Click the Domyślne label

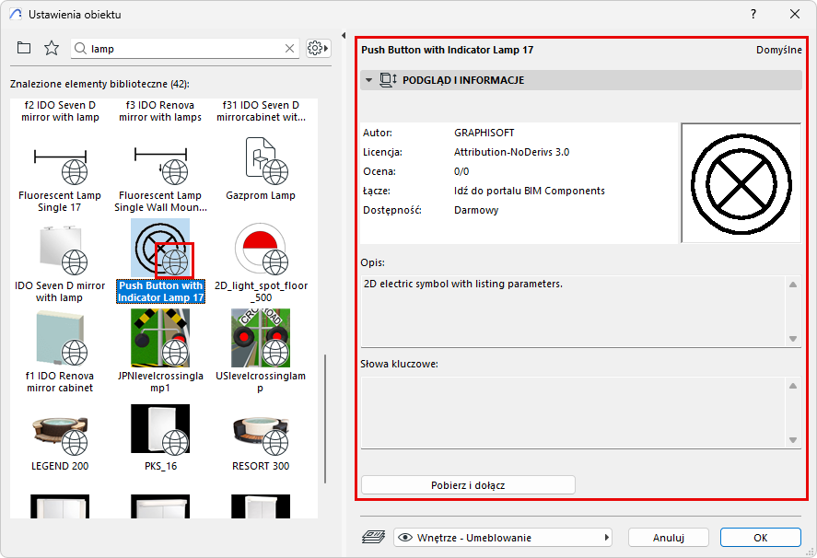(x=779, y=50)
